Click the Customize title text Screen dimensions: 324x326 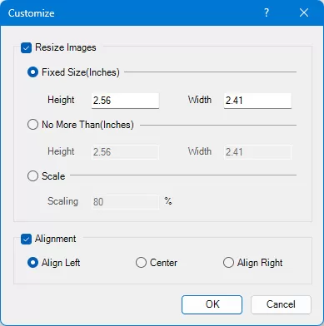(31, 13)
